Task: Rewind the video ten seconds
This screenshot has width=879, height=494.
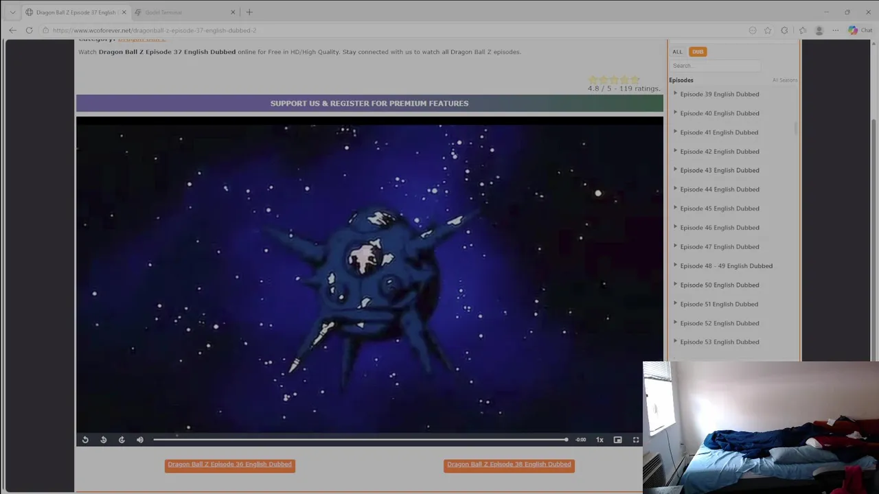Action: 104,440
